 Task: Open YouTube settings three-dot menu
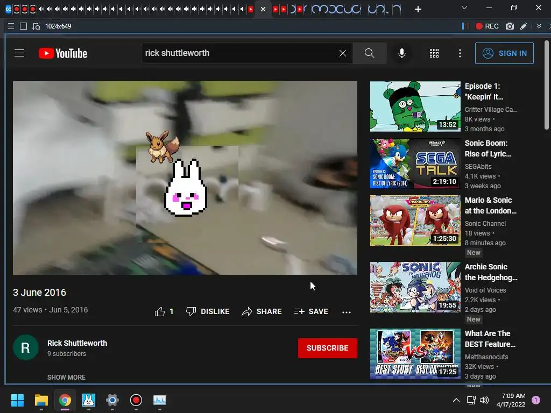460,53
